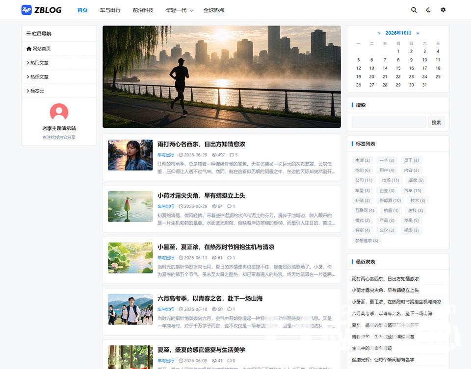
Task: Click the views eye icon showing 497
Action: coord(214,155)
